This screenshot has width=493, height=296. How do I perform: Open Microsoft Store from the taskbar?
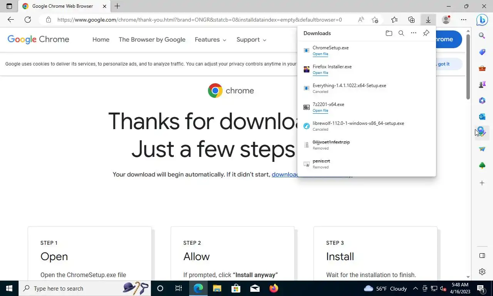[236, 288]
